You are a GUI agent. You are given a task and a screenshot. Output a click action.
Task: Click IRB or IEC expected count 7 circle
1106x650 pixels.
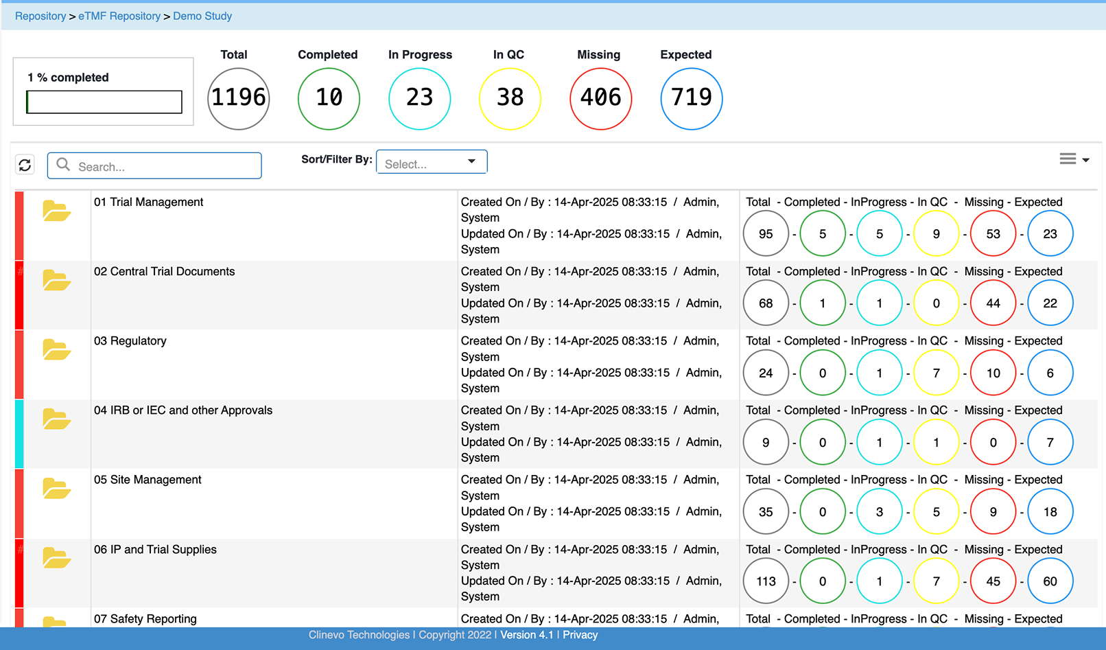point(1050,443)
